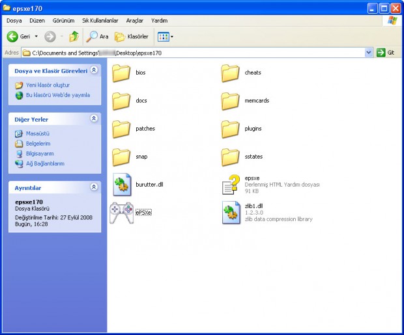The height and width of the screenshot is (335, 404).
Task: Select the zlib1.dll file icon
Action: click(x=231, y=213)
